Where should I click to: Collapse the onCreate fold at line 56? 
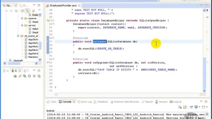[53, 38]
